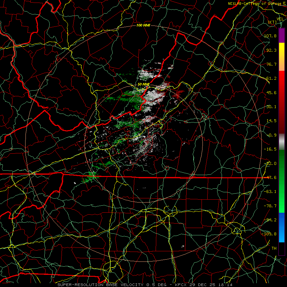The image size is (287, 287).
Task: Click the -94.2 velocity scale value
Action: coord(270,220)
